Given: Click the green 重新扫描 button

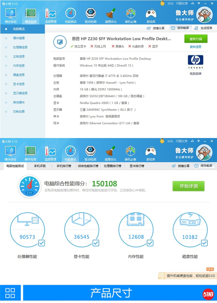Looking at the screenshot, I should pyautogui.click(x=196, y=39).
